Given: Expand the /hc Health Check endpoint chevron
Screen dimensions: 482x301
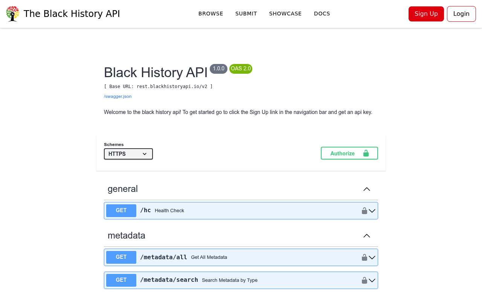Looking at the screenshot, I should click(372, 211).
